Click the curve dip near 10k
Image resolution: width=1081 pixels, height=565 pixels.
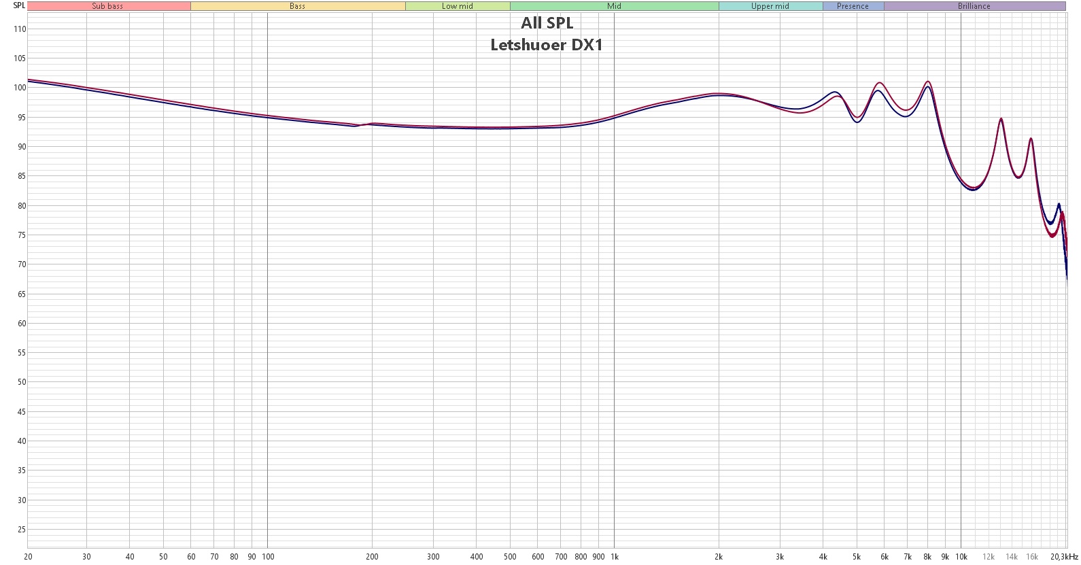pos(974,189)
